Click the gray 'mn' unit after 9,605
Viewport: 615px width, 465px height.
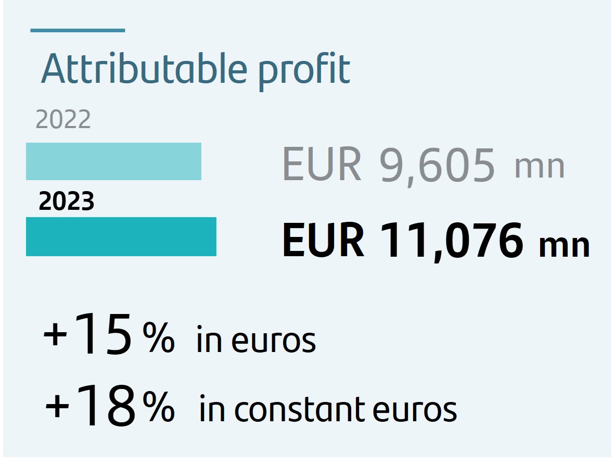[540, 168]
